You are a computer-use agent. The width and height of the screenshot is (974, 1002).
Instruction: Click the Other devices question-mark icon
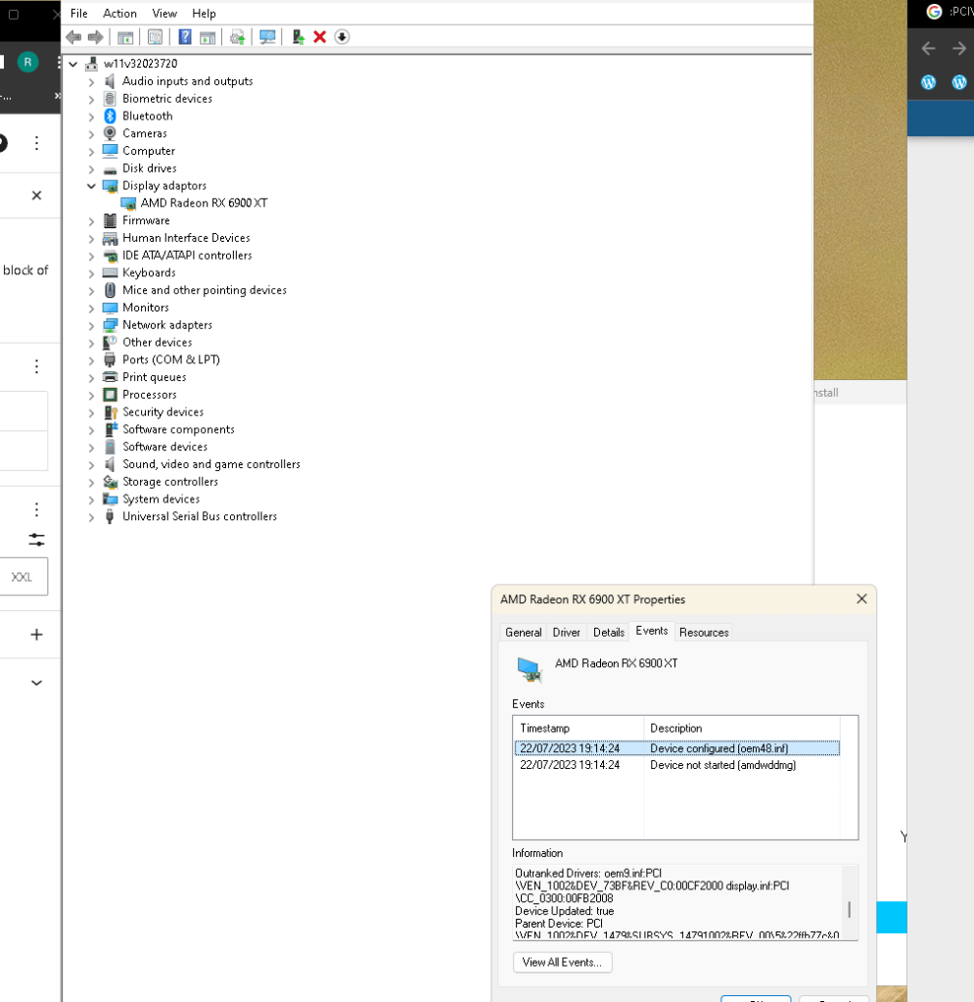(110, 343)
